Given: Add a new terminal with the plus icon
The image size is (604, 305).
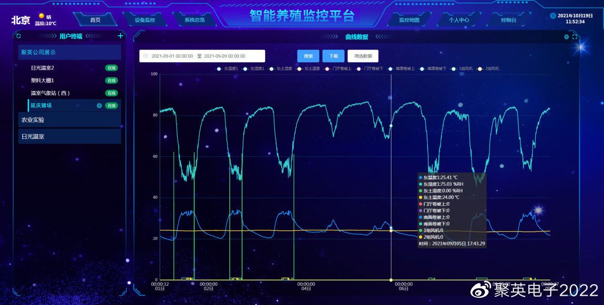Looking at the screenshot, I should click(120, 36).
